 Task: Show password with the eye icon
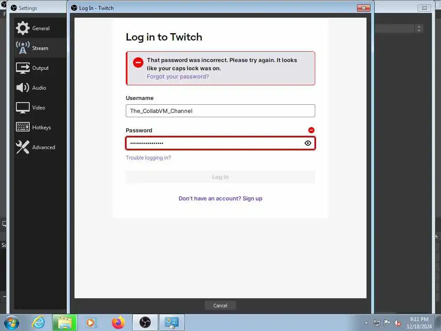coord(307,143)
